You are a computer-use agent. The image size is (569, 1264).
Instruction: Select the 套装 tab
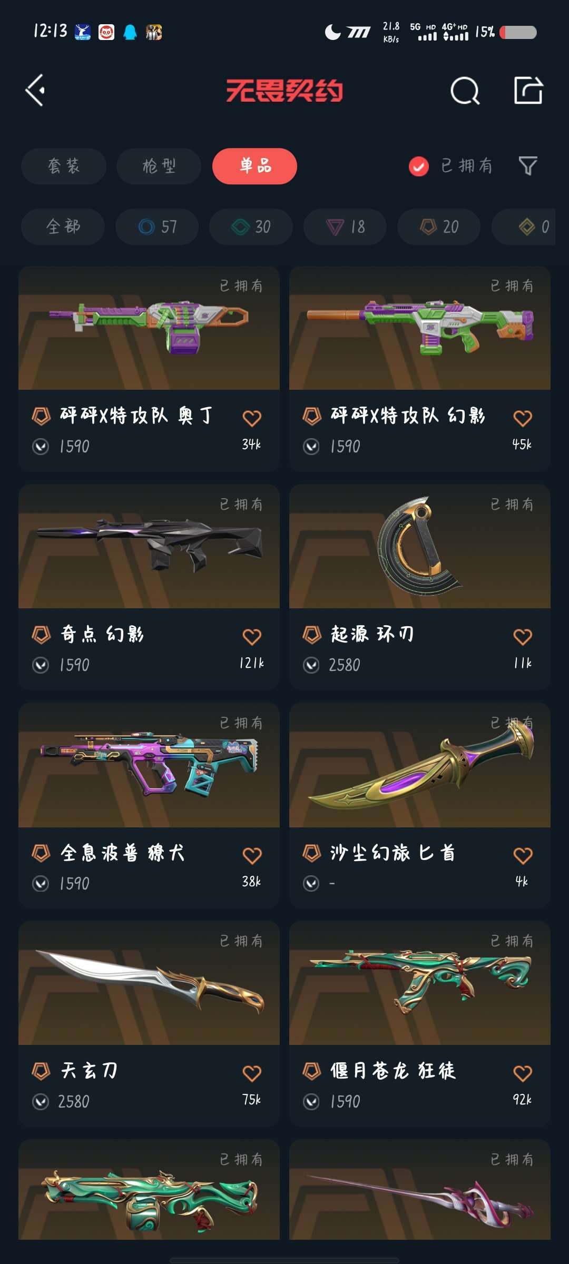[64, 166]
